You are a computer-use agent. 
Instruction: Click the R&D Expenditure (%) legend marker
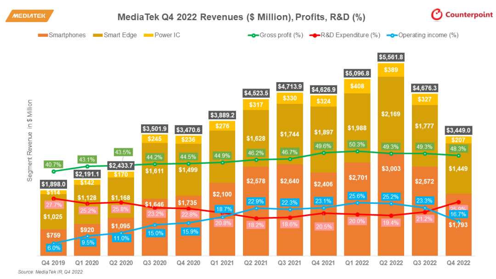click(x=315, y=35)
